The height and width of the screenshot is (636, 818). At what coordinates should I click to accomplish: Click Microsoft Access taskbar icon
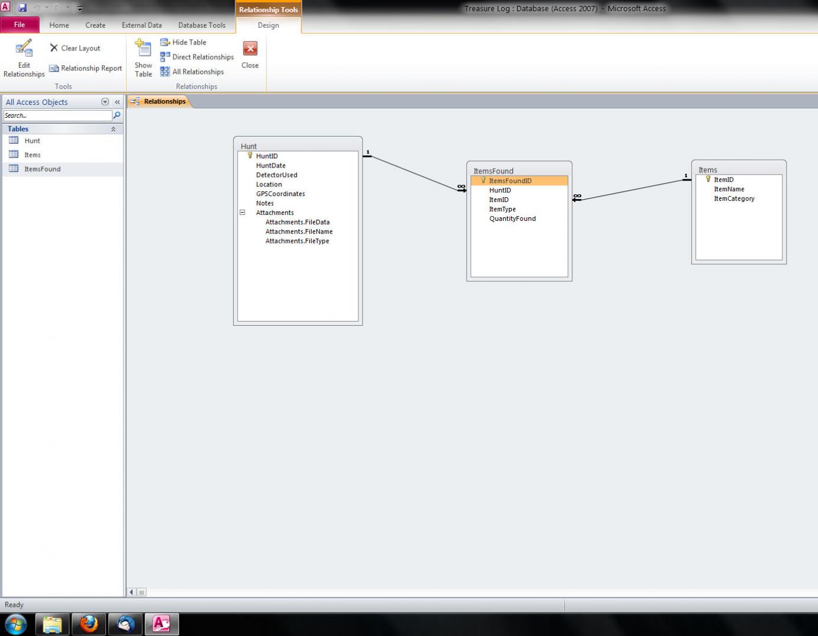click(162, 624)
